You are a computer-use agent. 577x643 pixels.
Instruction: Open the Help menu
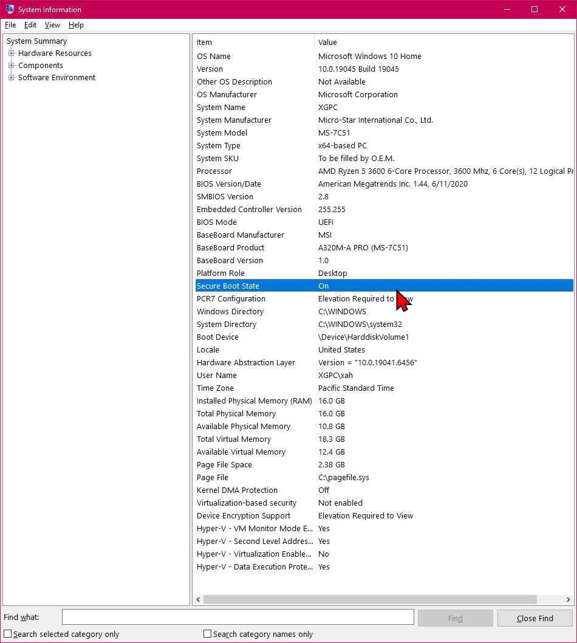point(76,25)
